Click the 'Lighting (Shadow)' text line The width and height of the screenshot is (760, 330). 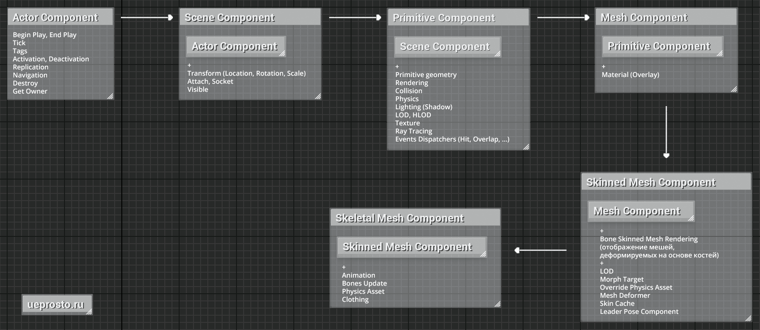pos(424,107)
